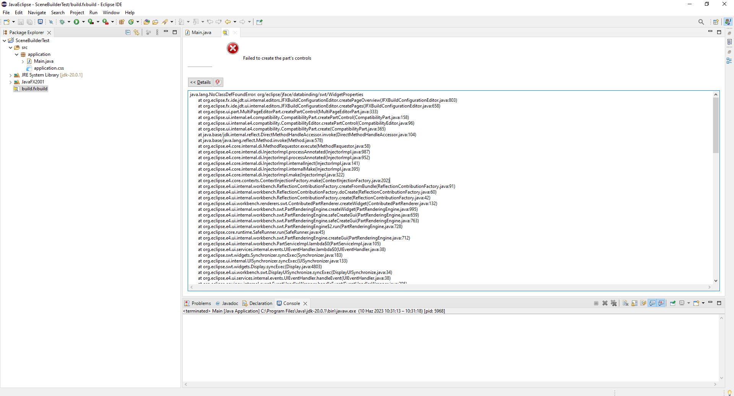Open the Project menu
Image resolution: width=734 pixels, height=396 pixels.
point(77,13)
